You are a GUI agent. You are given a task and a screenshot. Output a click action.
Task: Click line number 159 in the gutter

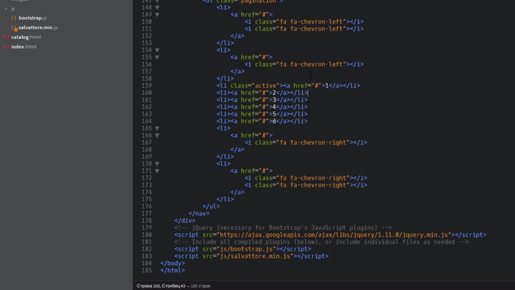146,85
